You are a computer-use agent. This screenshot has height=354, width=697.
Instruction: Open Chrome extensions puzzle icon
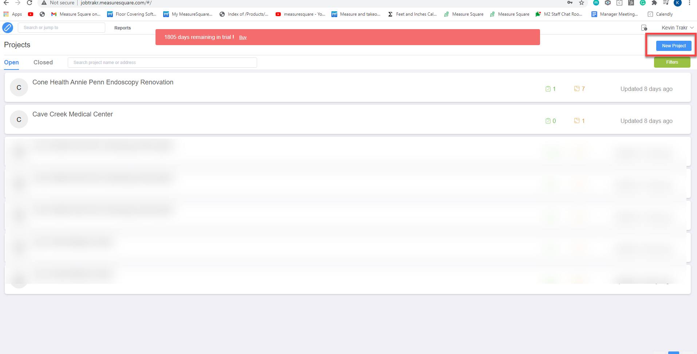click(654, 3)
